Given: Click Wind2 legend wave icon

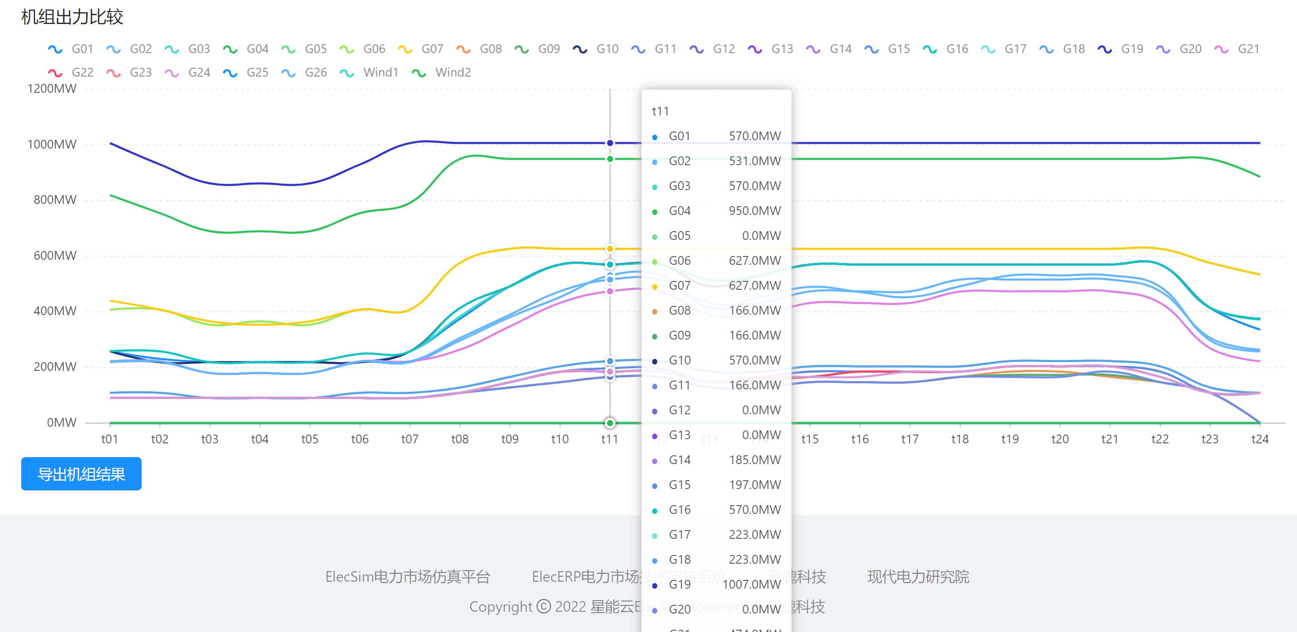Looking at the screenshot, I should pyautogui.click(x=419, y=72).
